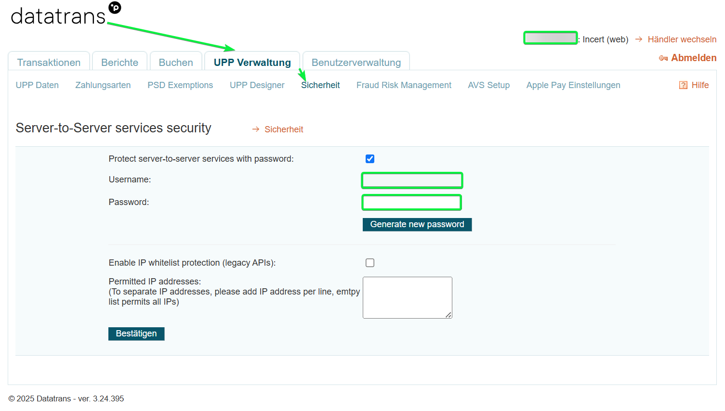The width and height of the screenshot is (725, 411).
Task: Click the arrow icon before Händler wechseln
Action: (639, 39)
